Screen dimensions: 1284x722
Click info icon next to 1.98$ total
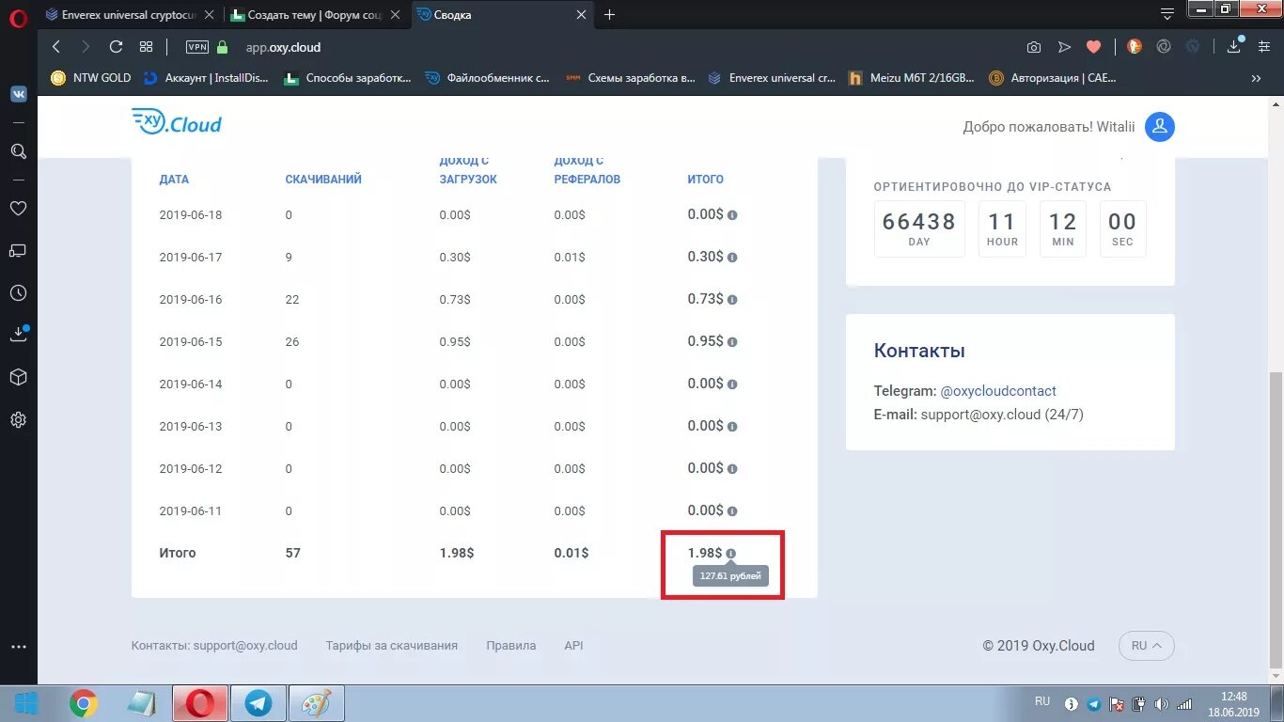(730, 554)
